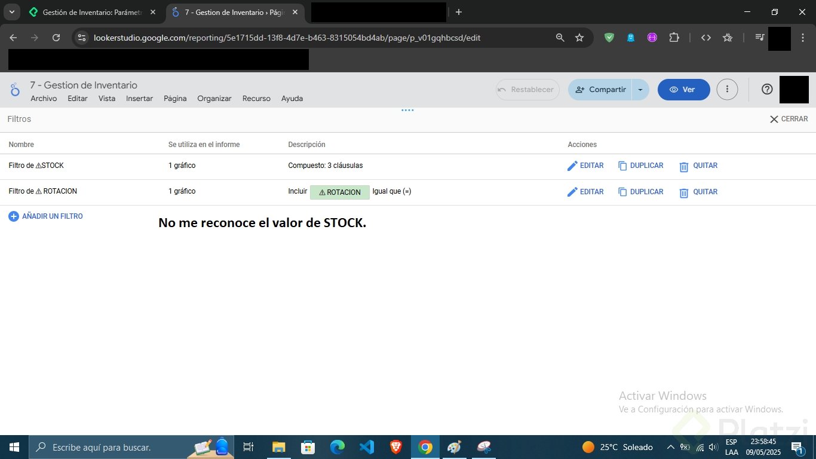Open the Brave browser taskbar icon
Image resolution: width=816 pixels, height=459 pixels.
(x=396, y=447)
